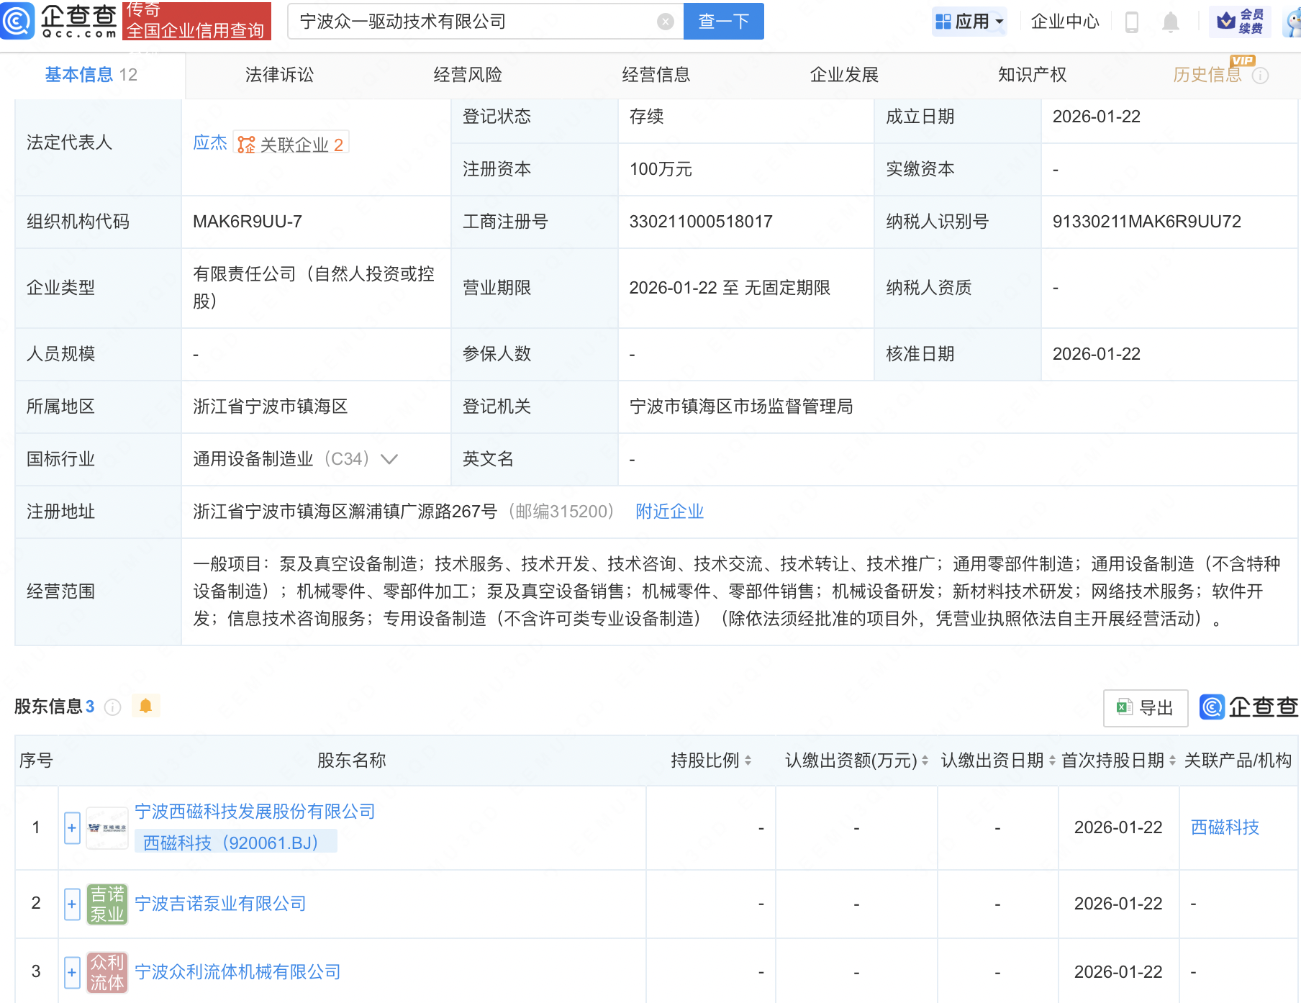Clear the search box text
This screenshot has height=1003, width=1301.
(665, 22)
